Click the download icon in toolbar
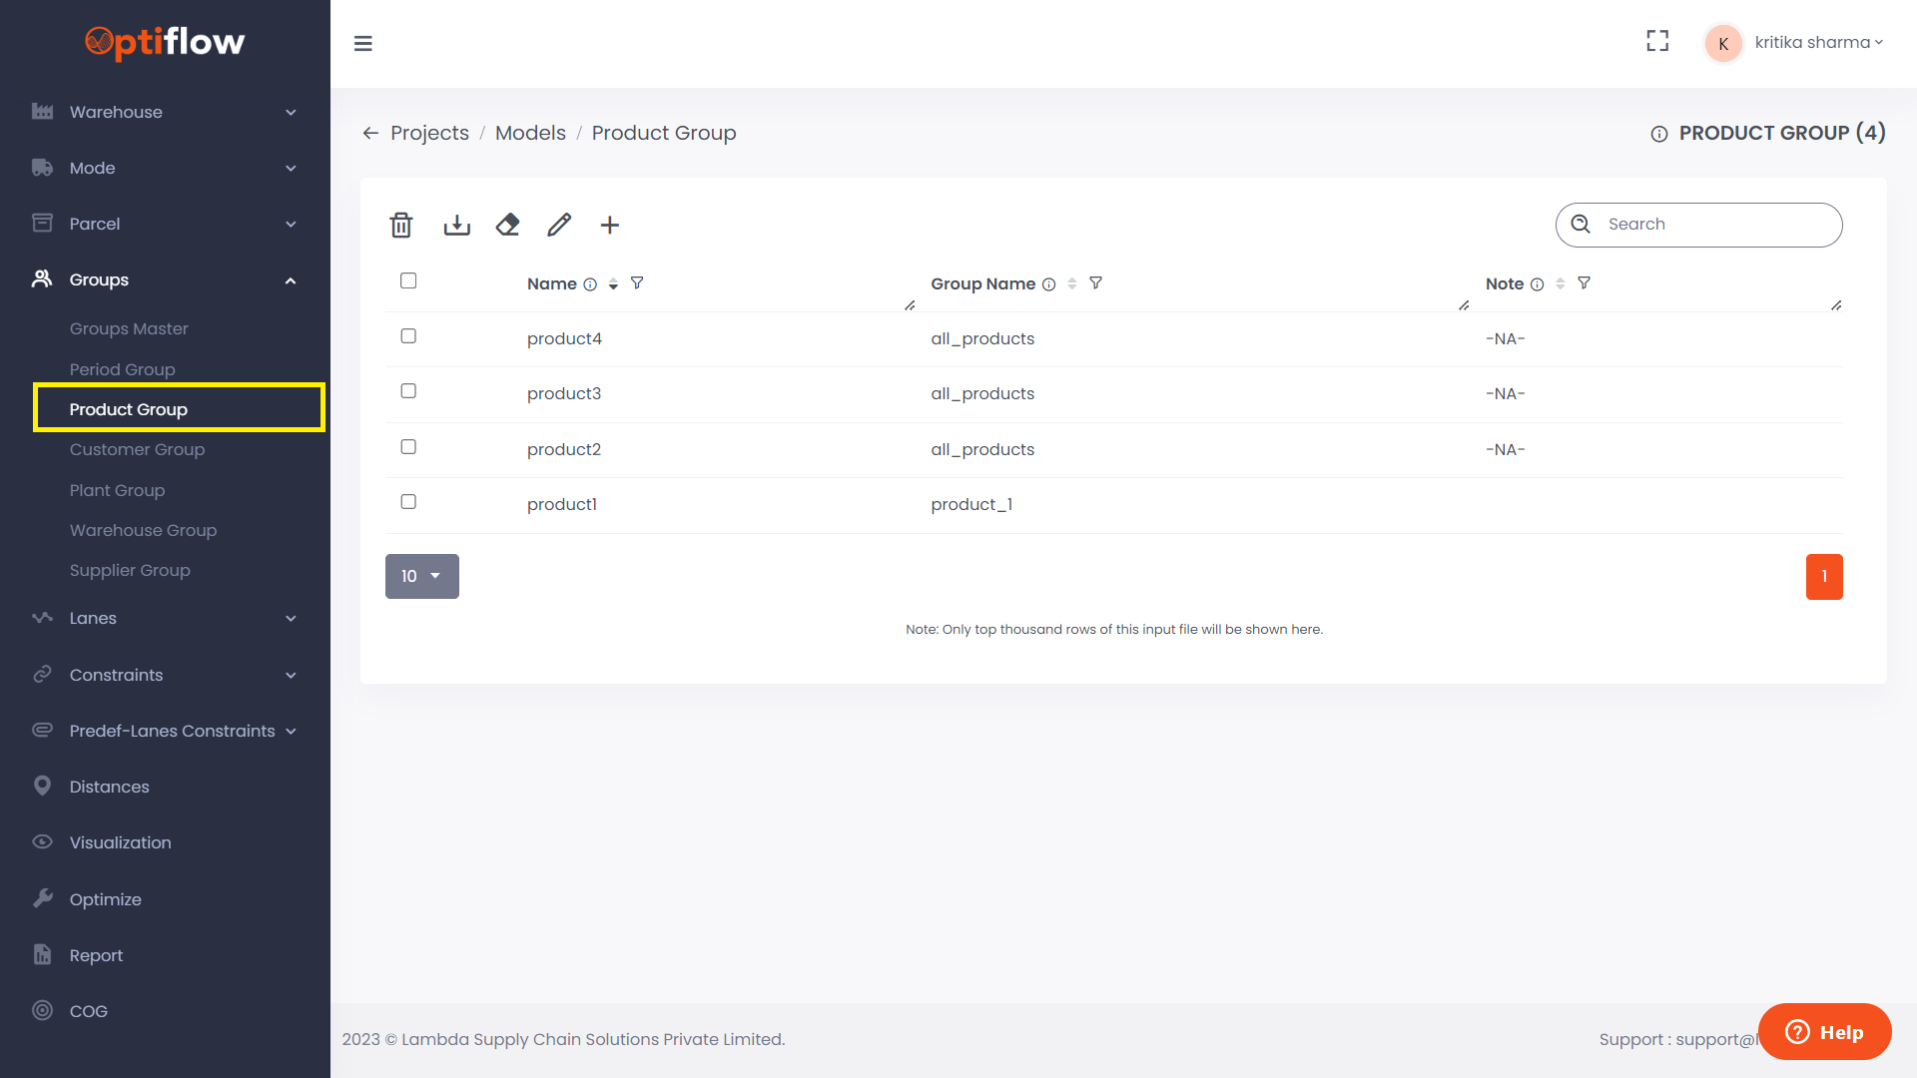Image resolution: width=1917 pixels, height=1078 pixels. coord(456,226)
